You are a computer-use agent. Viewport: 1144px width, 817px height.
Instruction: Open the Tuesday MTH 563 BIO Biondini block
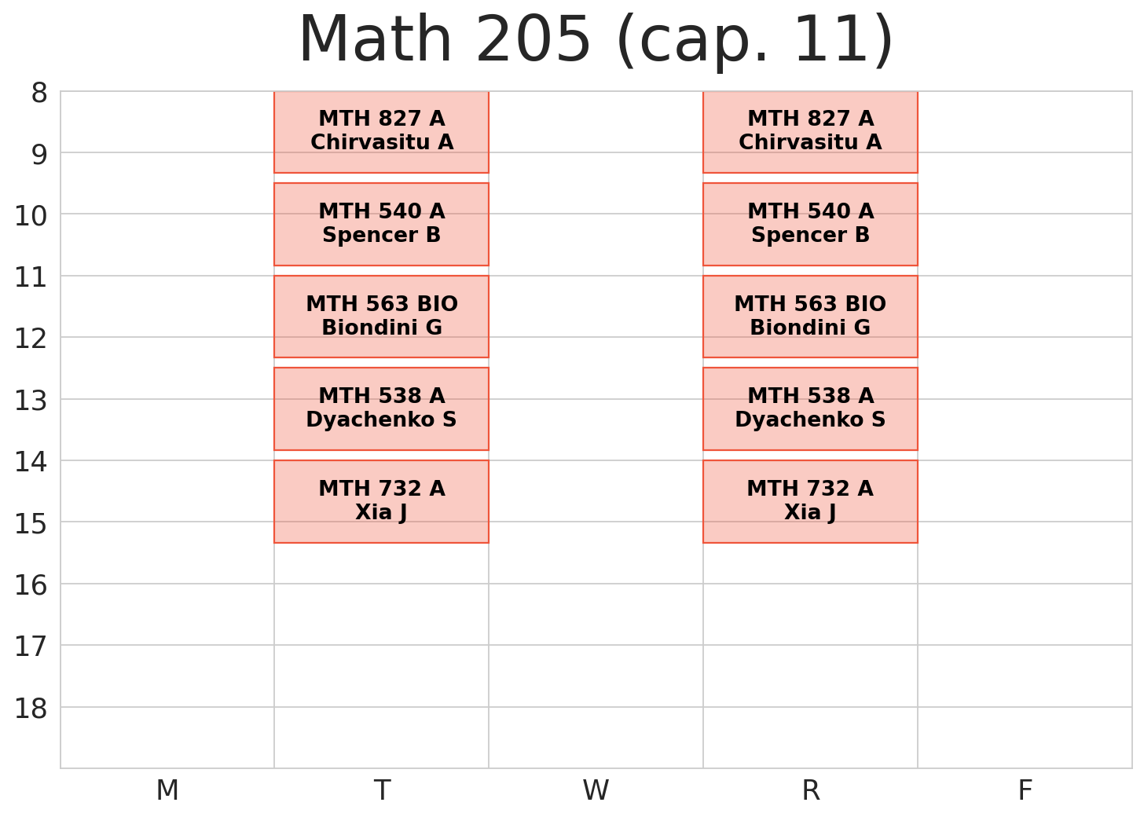tap(381, 316)
